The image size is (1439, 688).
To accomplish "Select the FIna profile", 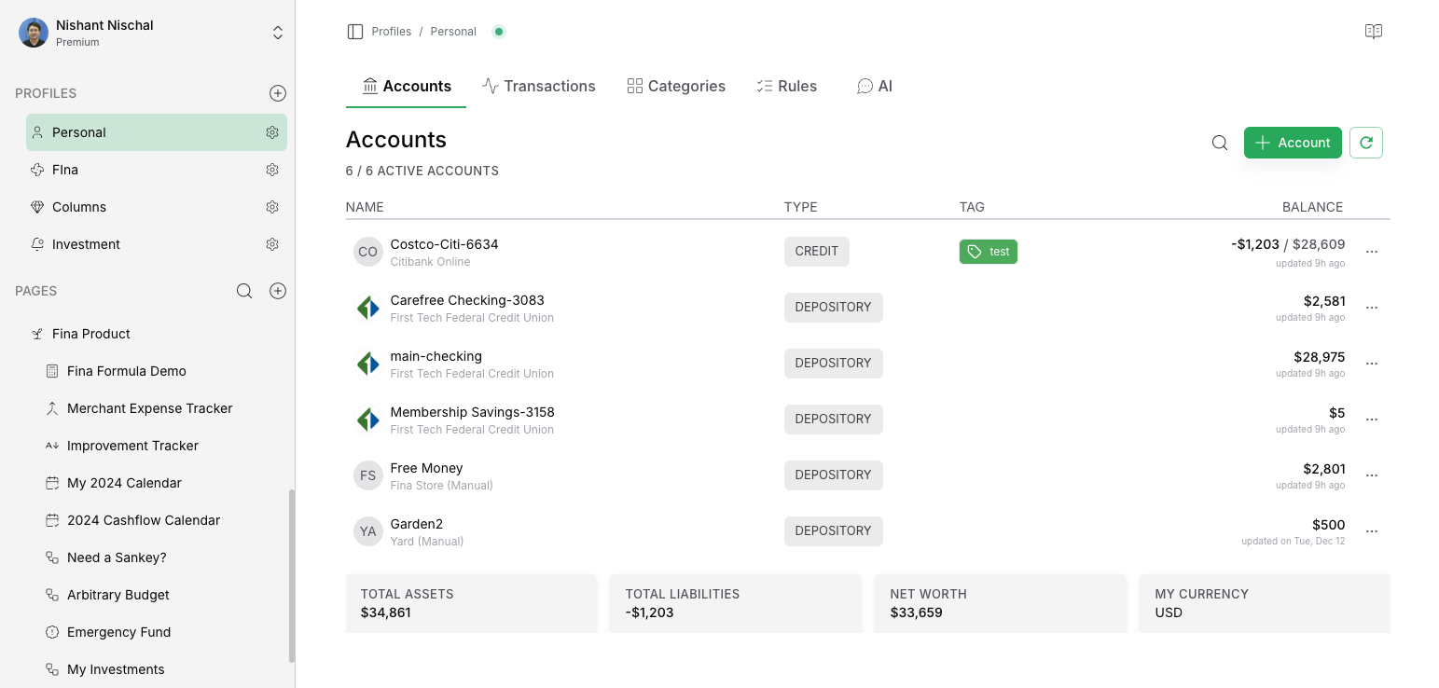I will [157, 170].
